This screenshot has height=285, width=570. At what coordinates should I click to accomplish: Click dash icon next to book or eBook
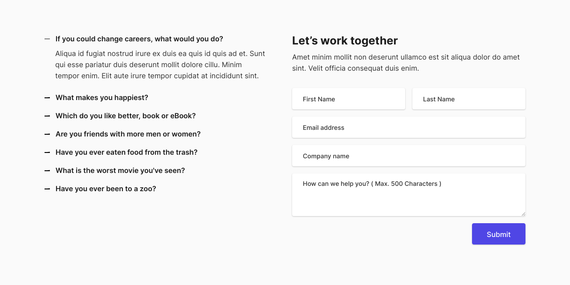(x=47, y=116)
